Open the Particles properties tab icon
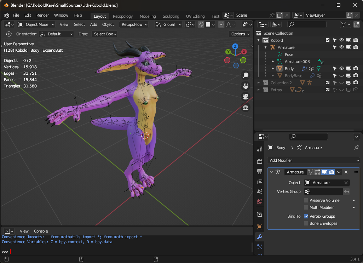Viewport: 363px width, 263px height. [x=260, y=247]
